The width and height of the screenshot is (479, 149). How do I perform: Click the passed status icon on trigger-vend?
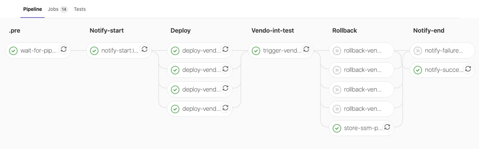pyautogui.click(x=256, y=51)
